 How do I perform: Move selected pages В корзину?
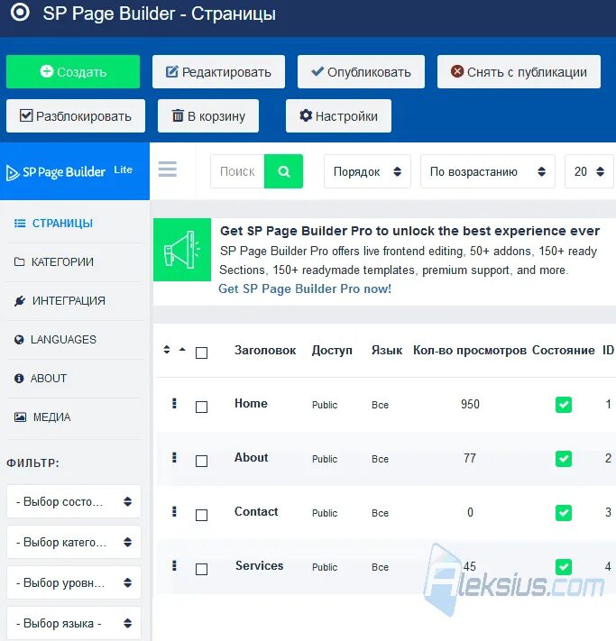click(x=208, y=115)
